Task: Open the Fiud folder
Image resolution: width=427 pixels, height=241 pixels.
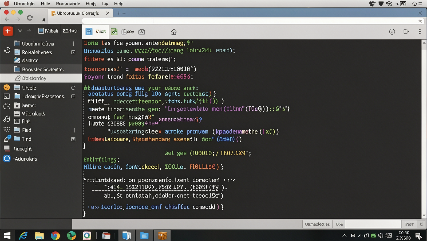Action: (x=22, y=130)
